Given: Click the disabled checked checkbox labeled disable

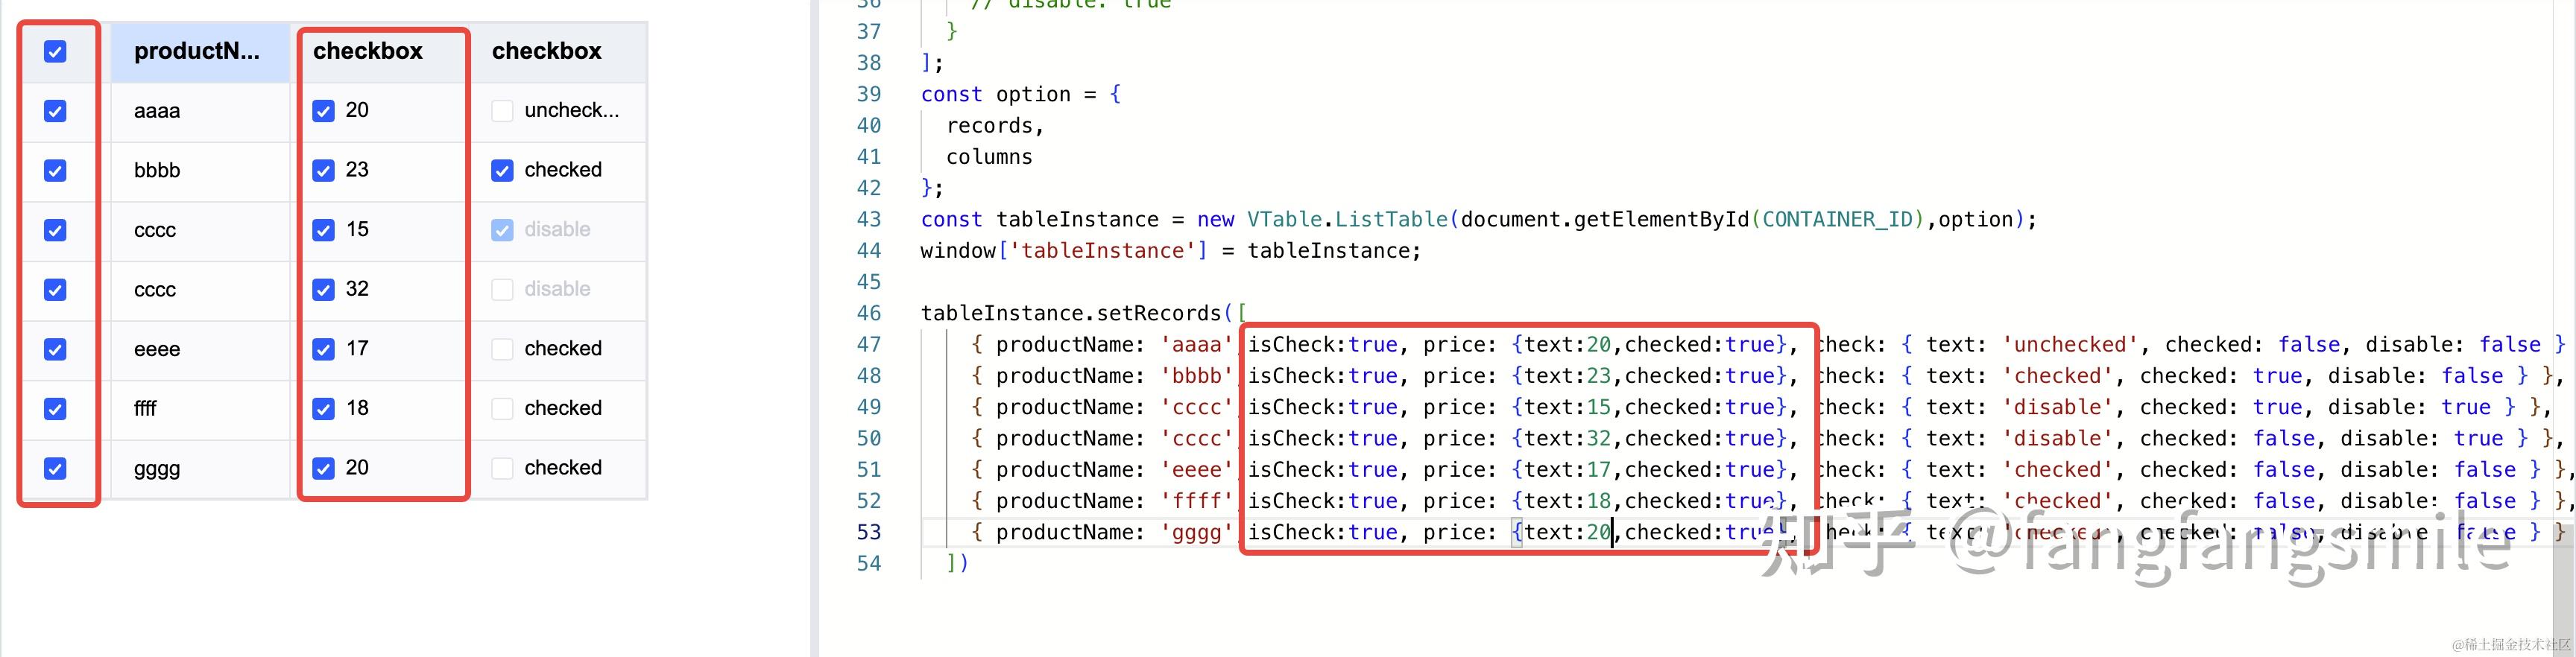Looking at the screenshot, I should point(501,229).
